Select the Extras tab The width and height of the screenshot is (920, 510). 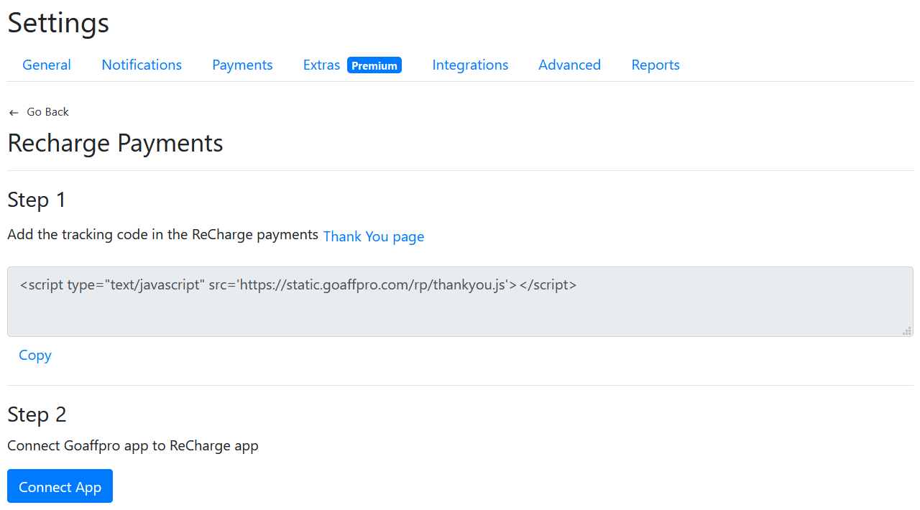coord(321,65)
